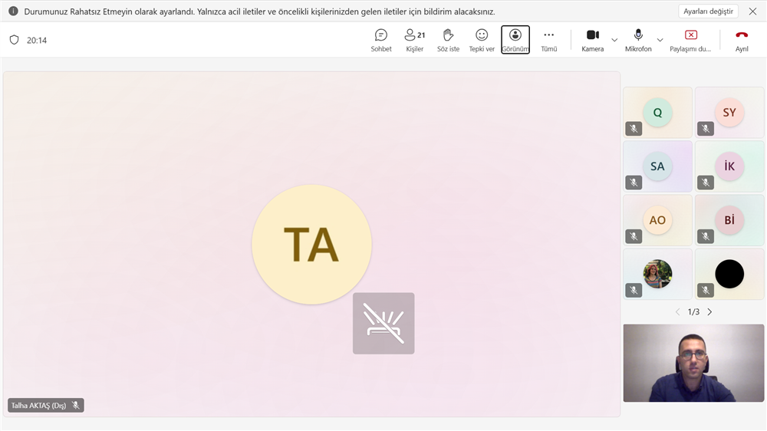Expand the Mikrofon options dropdown arrow
The height and width of the screenshot is (431, 767).
[660, 40]
